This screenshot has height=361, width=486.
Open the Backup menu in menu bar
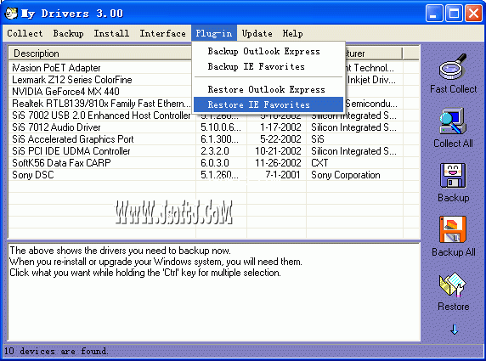68,33
